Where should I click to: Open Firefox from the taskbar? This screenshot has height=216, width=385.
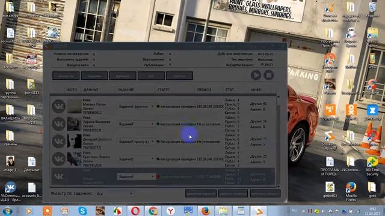pyautogui.click(x=206, y=211)
